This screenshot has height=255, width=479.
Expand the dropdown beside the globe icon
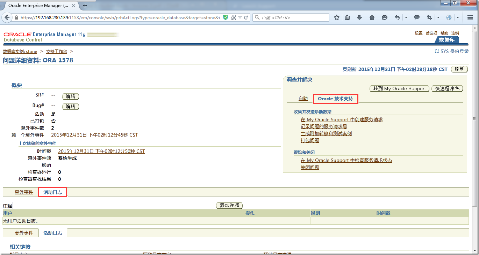coord(458,17)
